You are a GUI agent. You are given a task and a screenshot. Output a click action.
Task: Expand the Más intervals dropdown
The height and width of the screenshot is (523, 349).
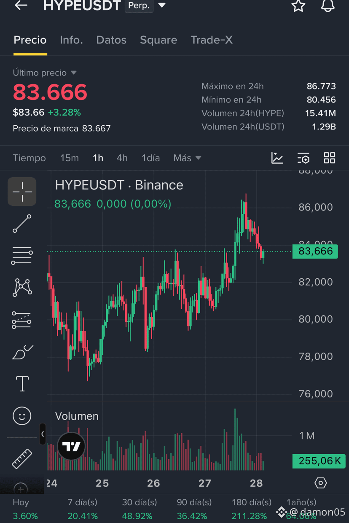click(187, 158)
